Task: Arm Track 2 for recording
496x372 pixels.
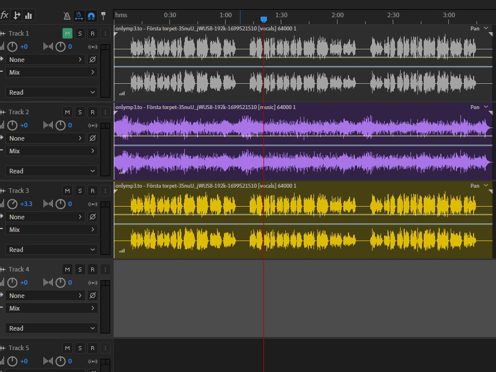Action: pyautogui.click(x=92, y=112)
